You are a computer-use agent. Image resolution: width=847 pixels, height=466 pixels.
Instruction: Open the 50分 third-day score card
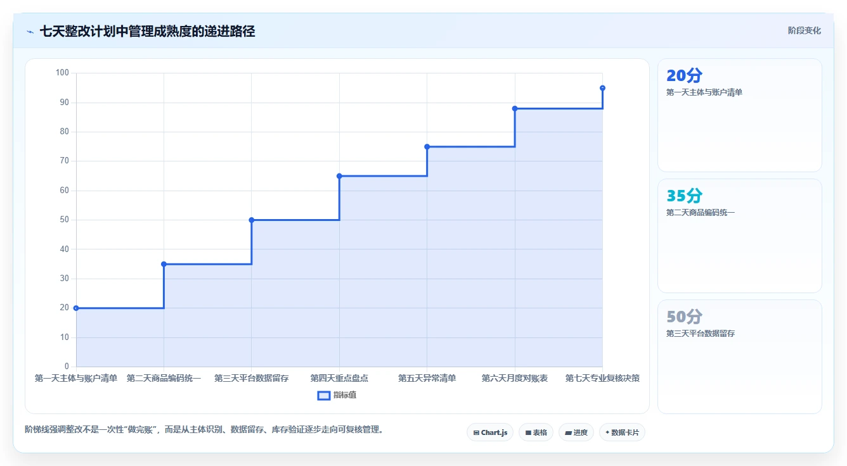[739, 356]
